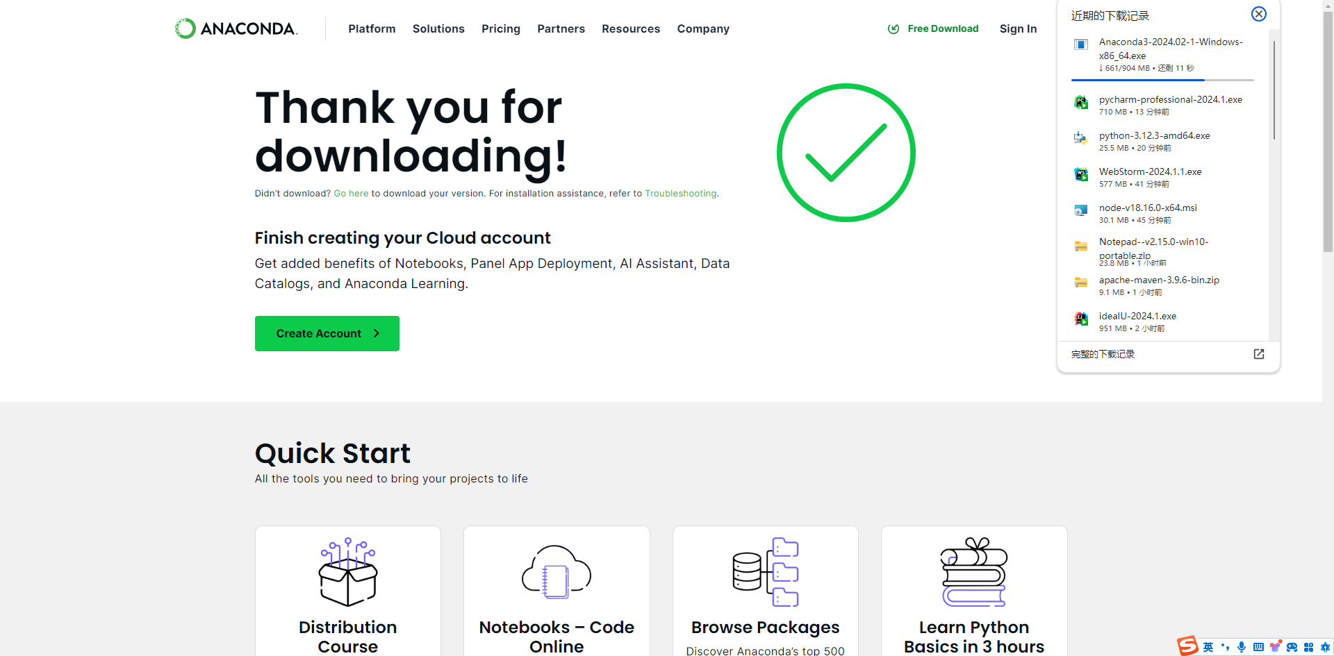
Task: Open the Sogou soft keyboard icon
Action: click(1258, 647)
